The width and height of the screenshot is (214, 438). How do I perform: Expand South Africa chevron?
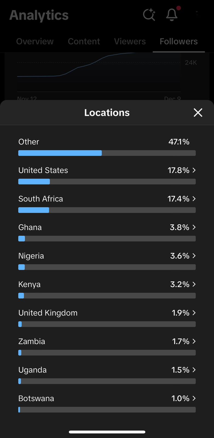(x=194, y=199)
